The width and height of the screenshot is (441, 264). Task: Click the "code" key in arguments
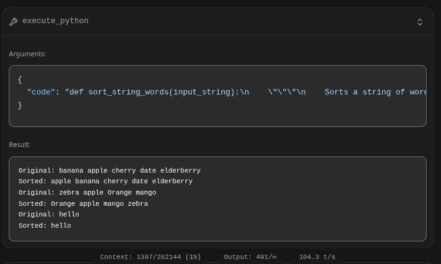41,92
